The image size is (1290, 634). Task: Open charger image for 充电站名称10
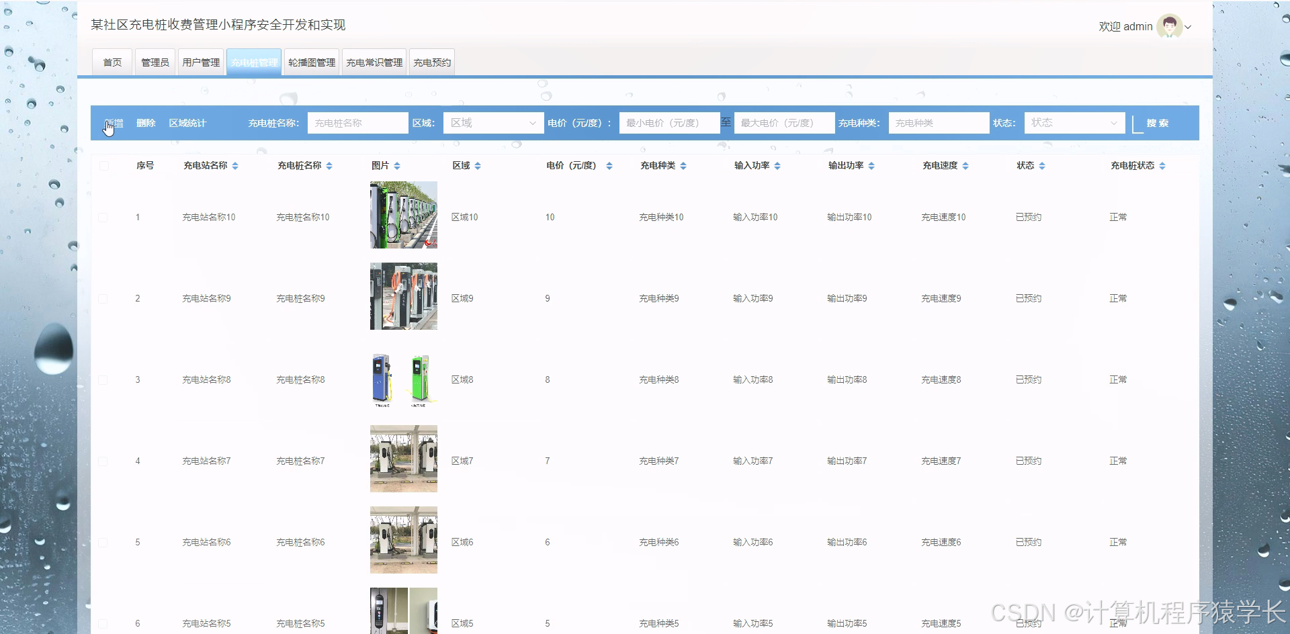tap(404, 215)
